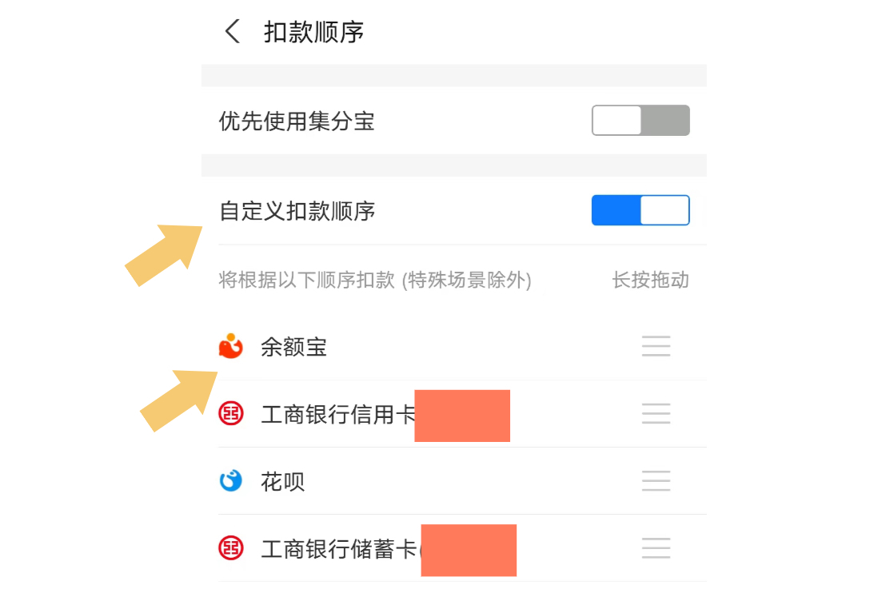Click the drag handle beside 花呗
This screenshot has width=890, height=593.
coord(656,481)
